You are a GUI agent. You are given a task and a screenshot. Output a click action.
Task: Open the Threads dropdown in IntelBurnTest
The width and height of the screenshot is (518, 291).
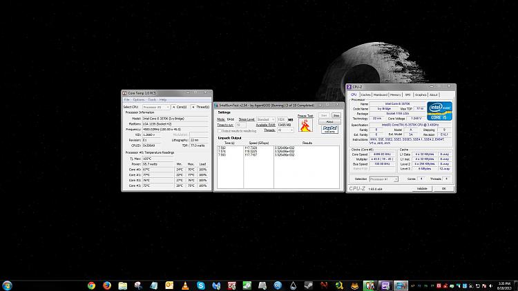[x=285, y=130]
